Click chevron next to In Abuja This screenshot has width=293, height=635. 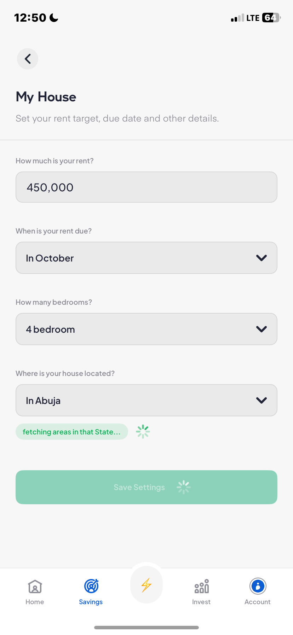(x=261, y=400)
